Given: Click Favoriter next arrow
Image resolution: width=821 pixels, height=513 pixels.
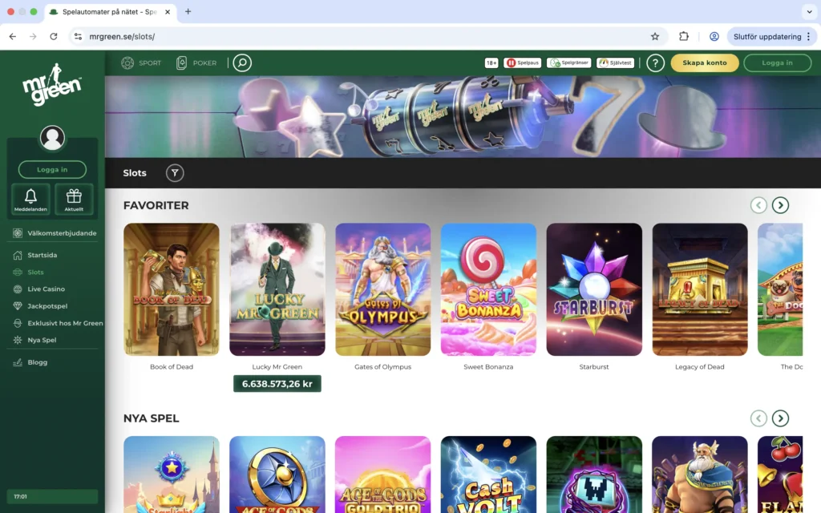Looking at the screenshot, I should pos(780,205).
